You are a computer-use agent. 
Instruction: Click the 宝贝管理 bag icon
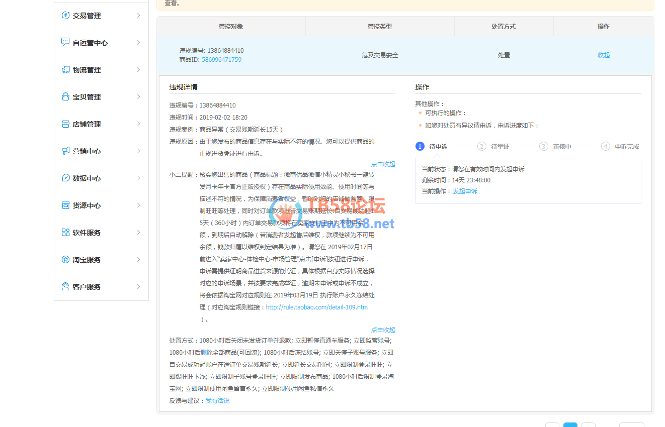pos(65,97)
